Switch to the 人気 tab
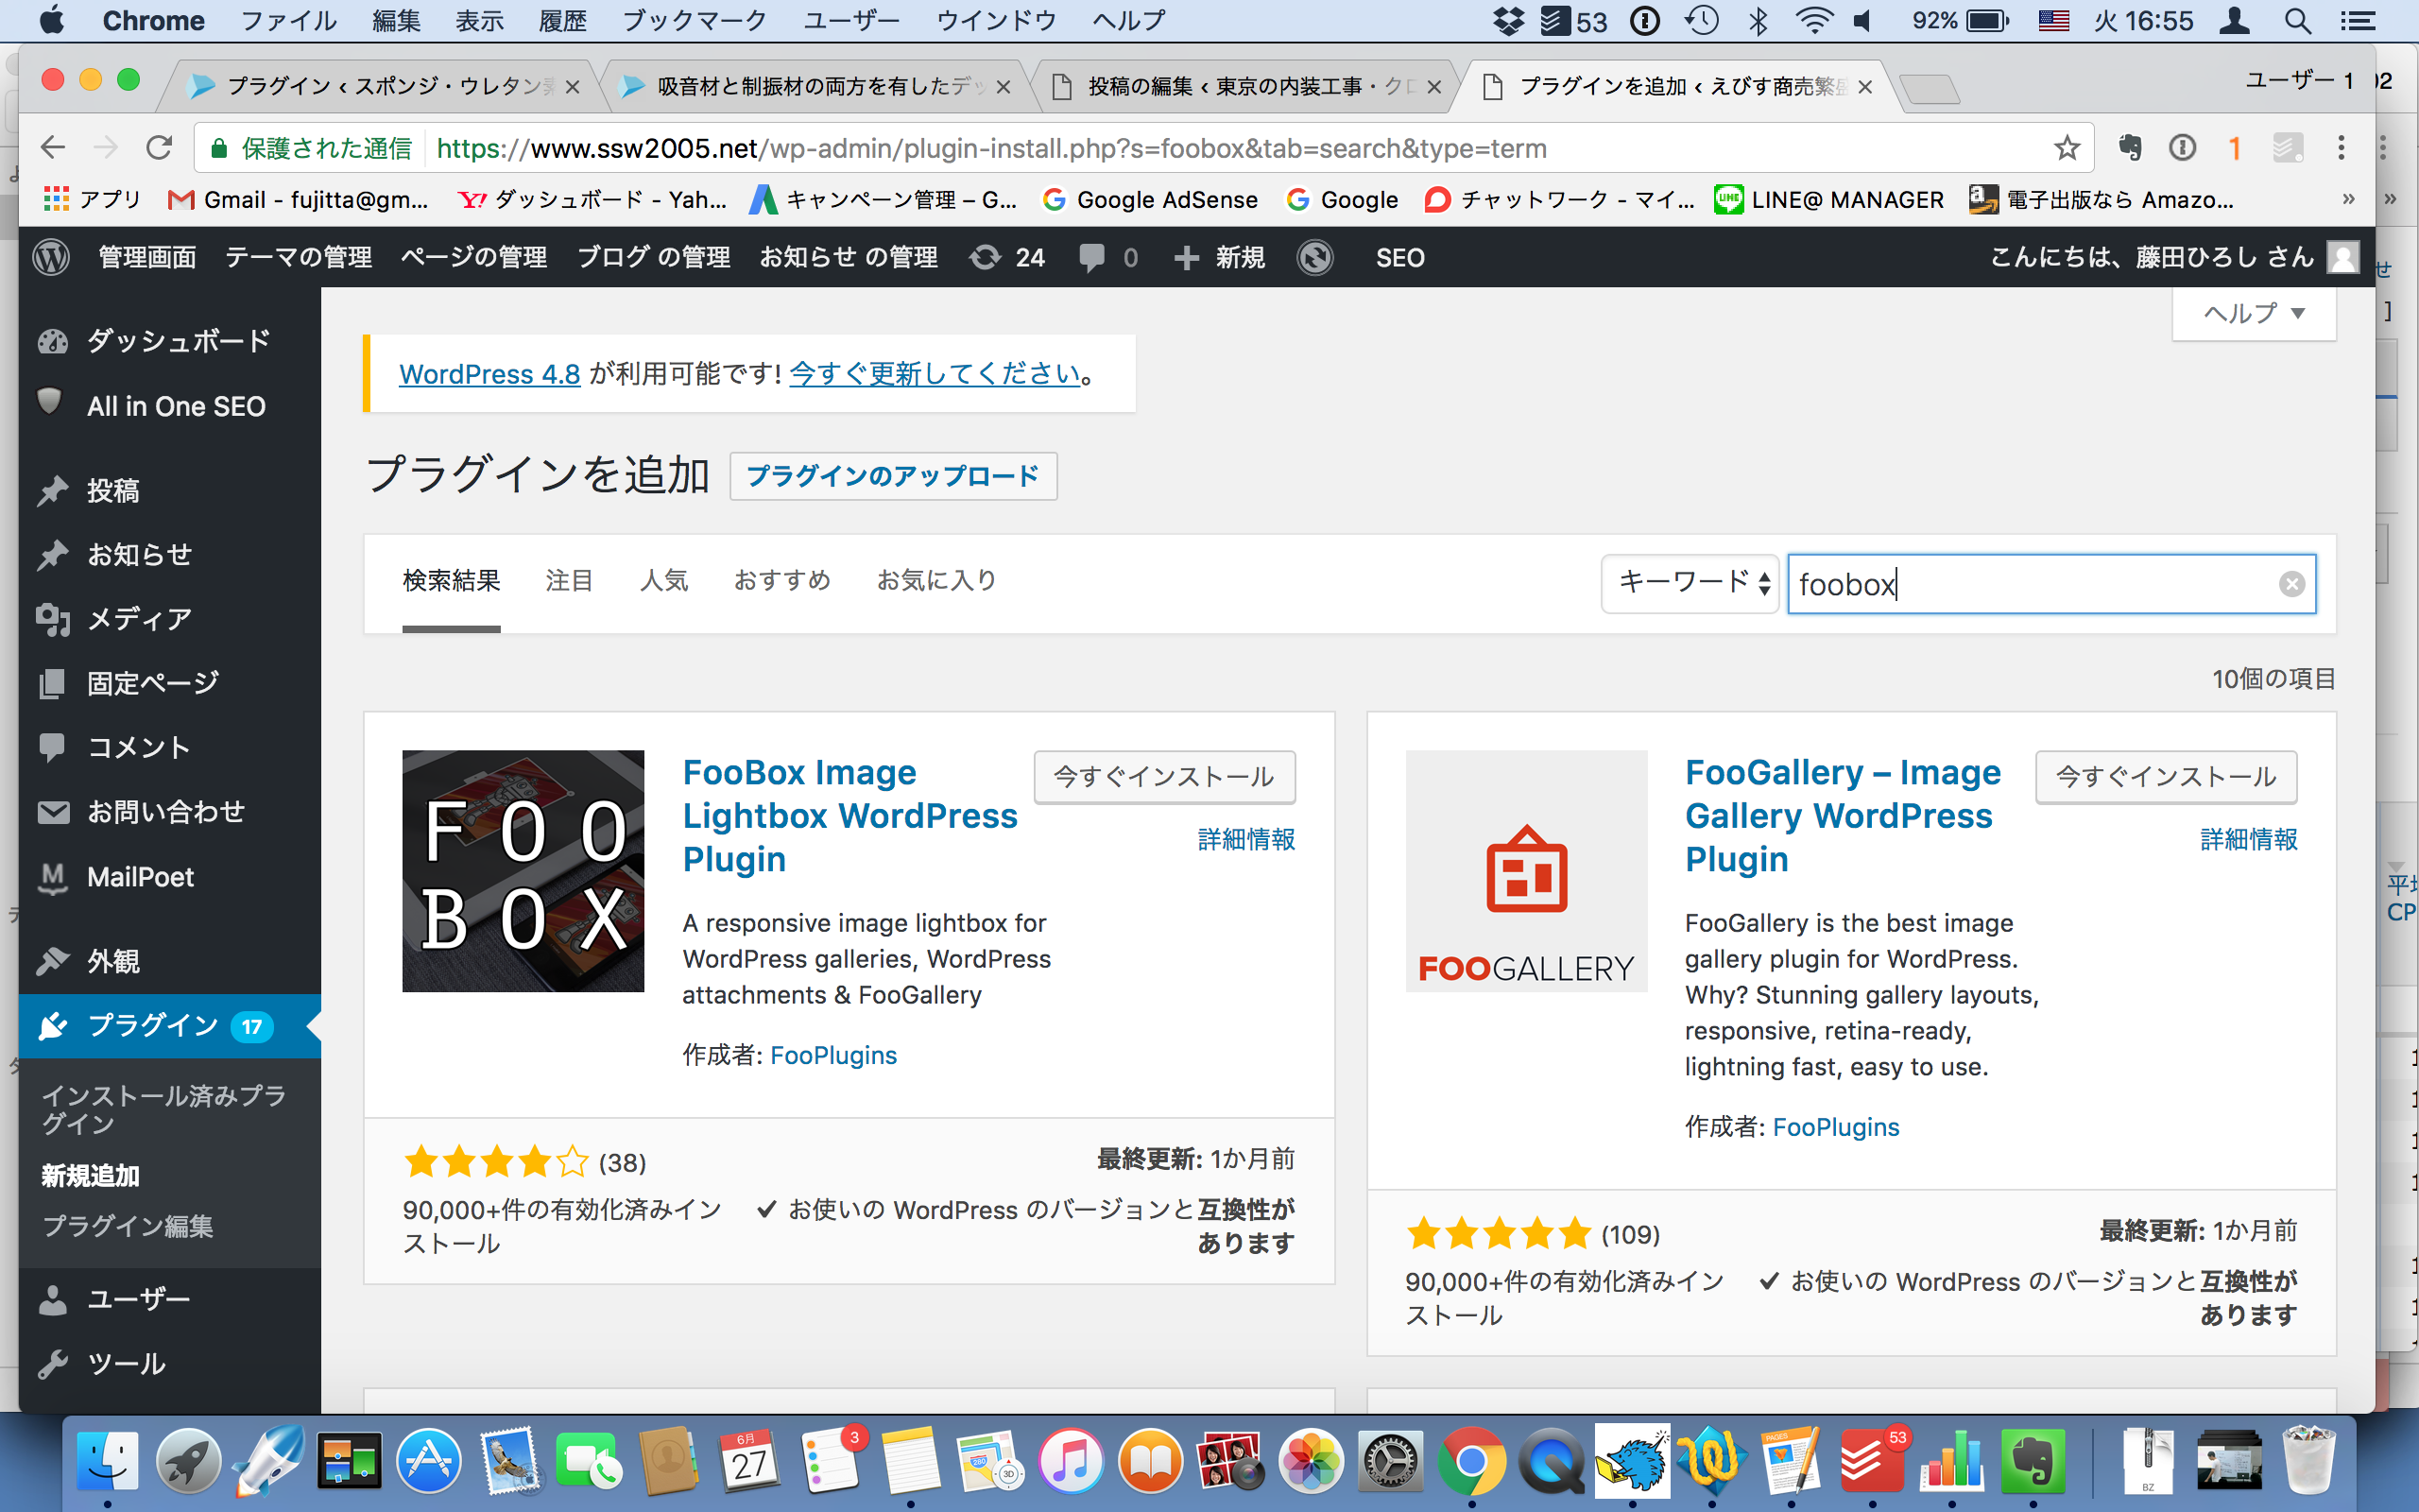This screenshot has height=1512, width=2419. coord(663,581)
